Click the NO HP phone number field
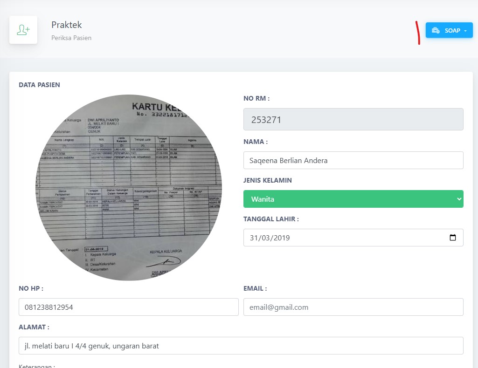 coord(128,307)
